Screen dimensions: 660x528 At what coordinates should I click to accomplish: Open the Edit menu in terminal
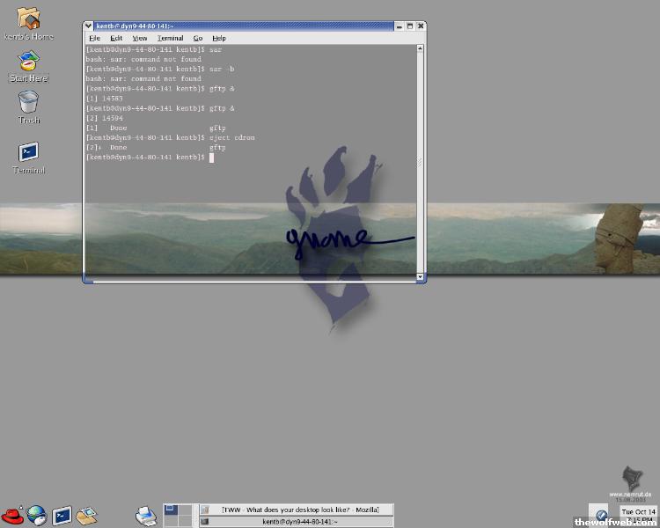point(116,39)
